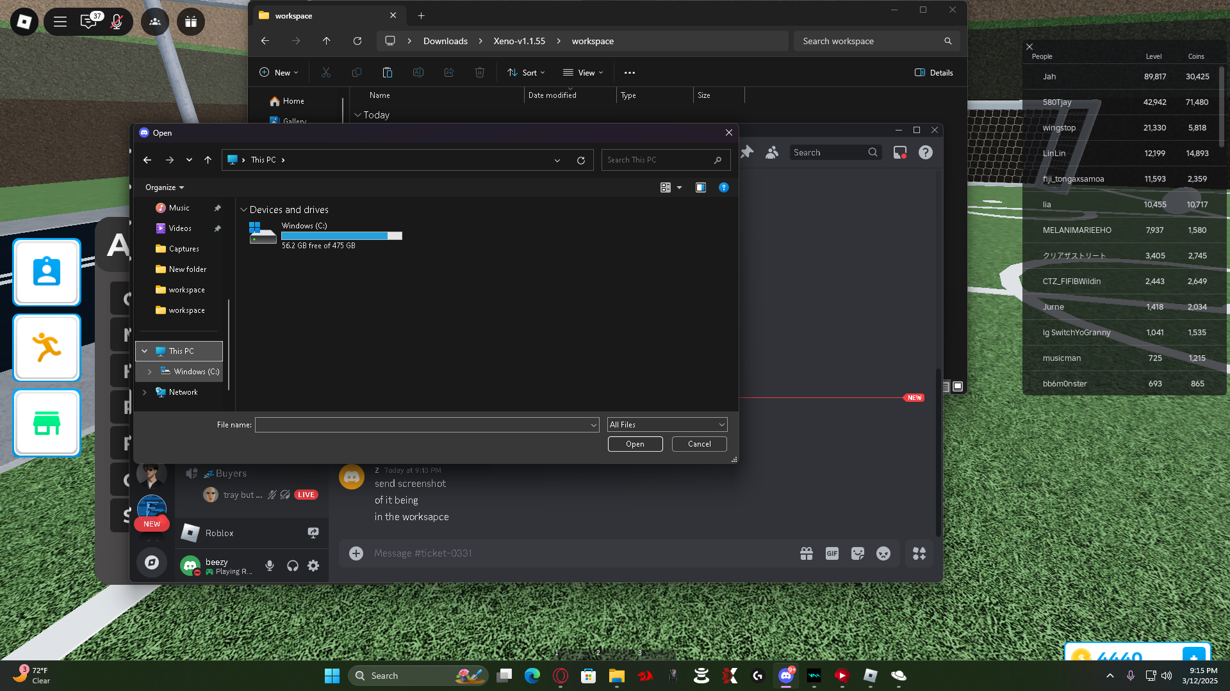Click the blue help icon in Open dialog
The width and height of the screenshot is (1230, 691).
click(724, 187)
